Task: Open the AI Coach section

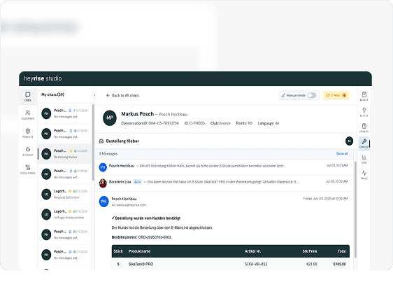Action: click(x=28, y=152)
